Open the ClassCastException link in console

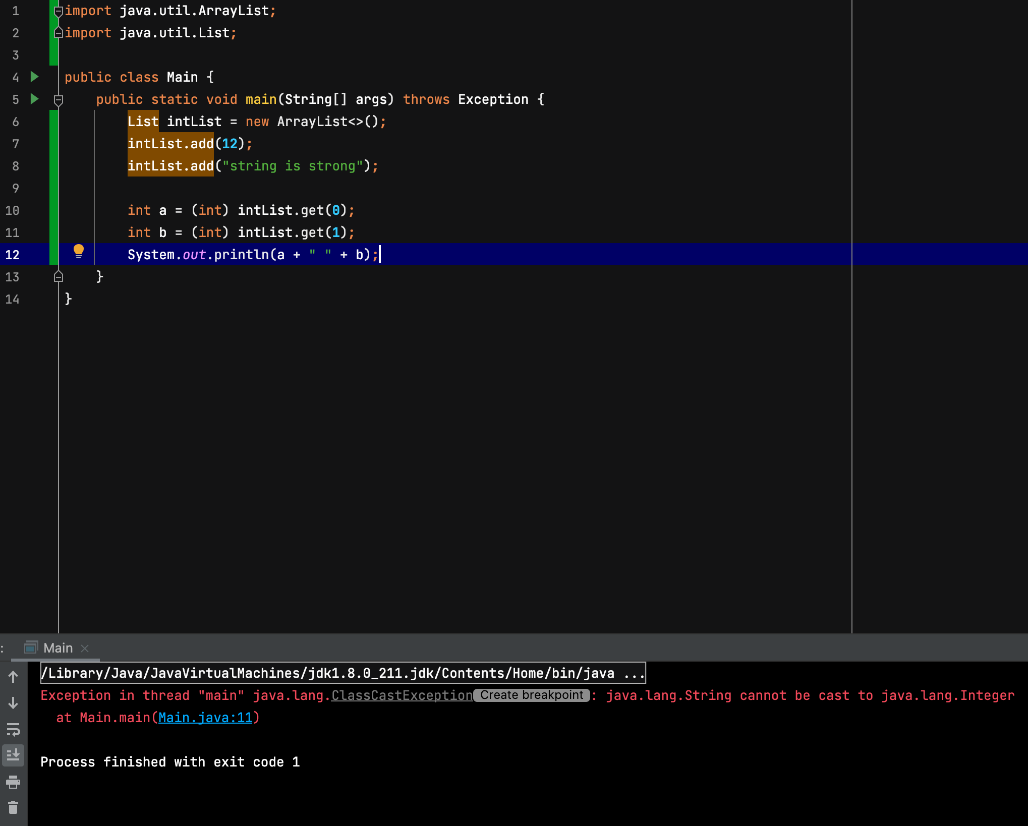tap(402, 695)
